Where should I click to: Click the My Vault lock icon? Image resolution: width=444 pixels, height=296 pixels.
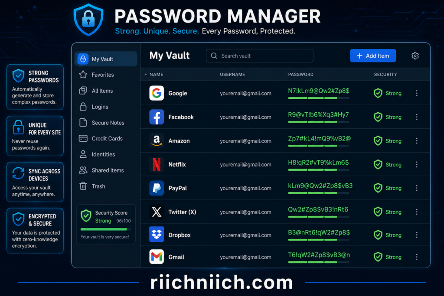(x=83, y=59)
